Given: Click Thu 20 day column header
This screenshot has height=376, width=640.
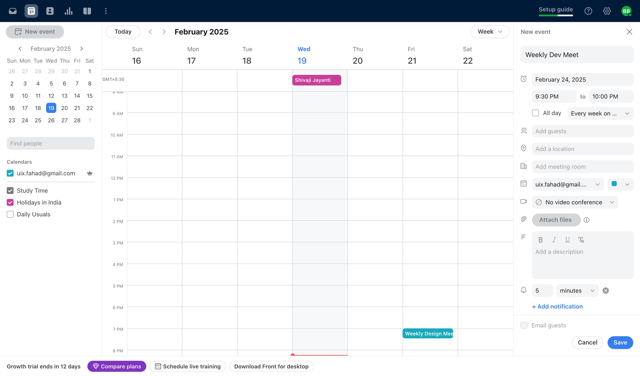Looking at the screenshot, I should 358,55.
